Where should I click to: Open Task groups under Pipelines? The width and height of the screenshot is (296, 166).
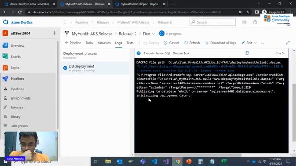tap(19, 126)
